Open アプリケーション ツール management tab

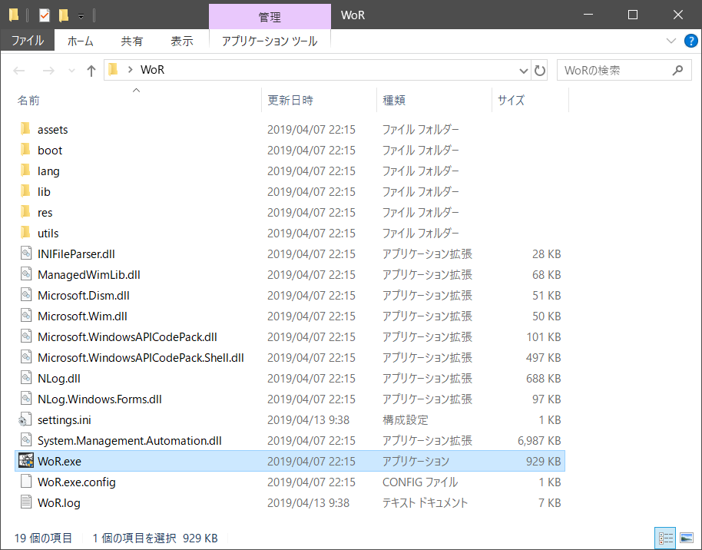coord(269,41)
